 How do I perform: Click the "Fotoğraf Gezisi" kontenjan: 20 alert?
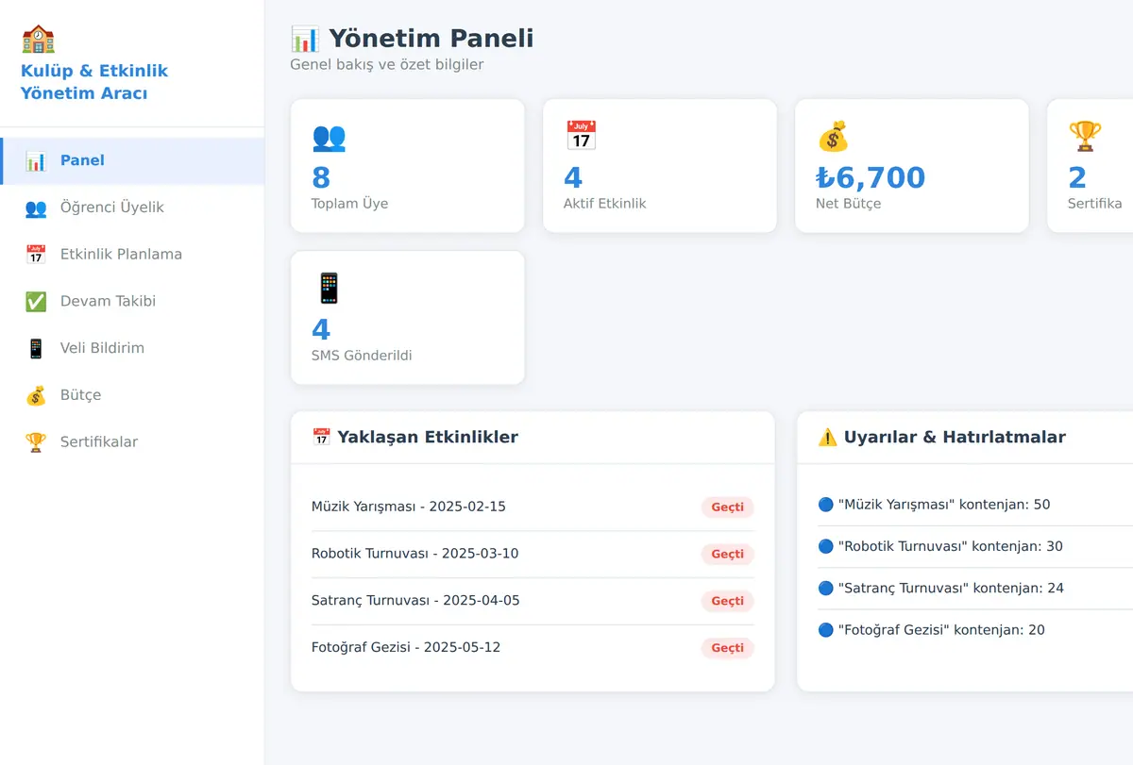click(x=931, y=630)
